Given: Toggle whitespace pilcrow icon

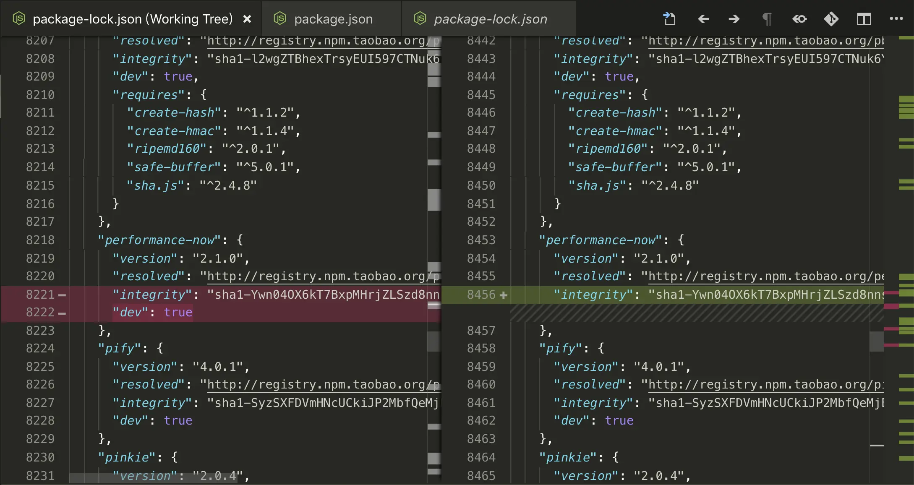Looking at the screenshot, I should pos(767,19).
